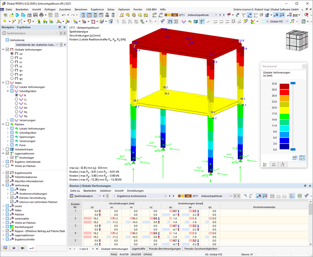This screenshot has width=313, height=257.
Task: Open the CAD-BIM menu
Action: (151, 9)
